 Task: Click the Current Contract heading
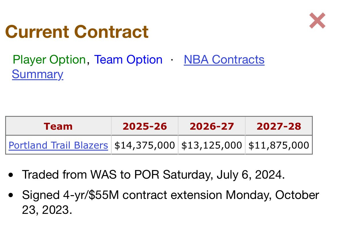click(x=77, y=32)
